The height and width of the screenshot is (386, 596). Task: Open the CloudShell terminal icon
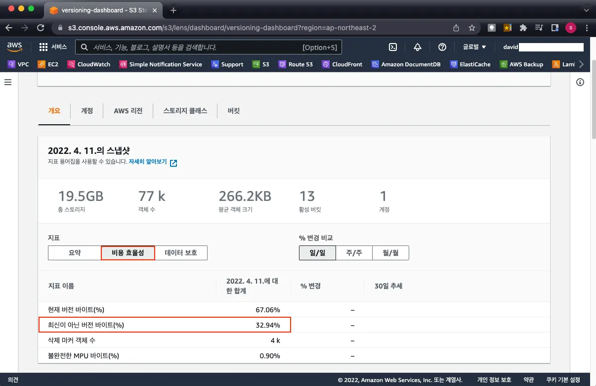[393, 47]
